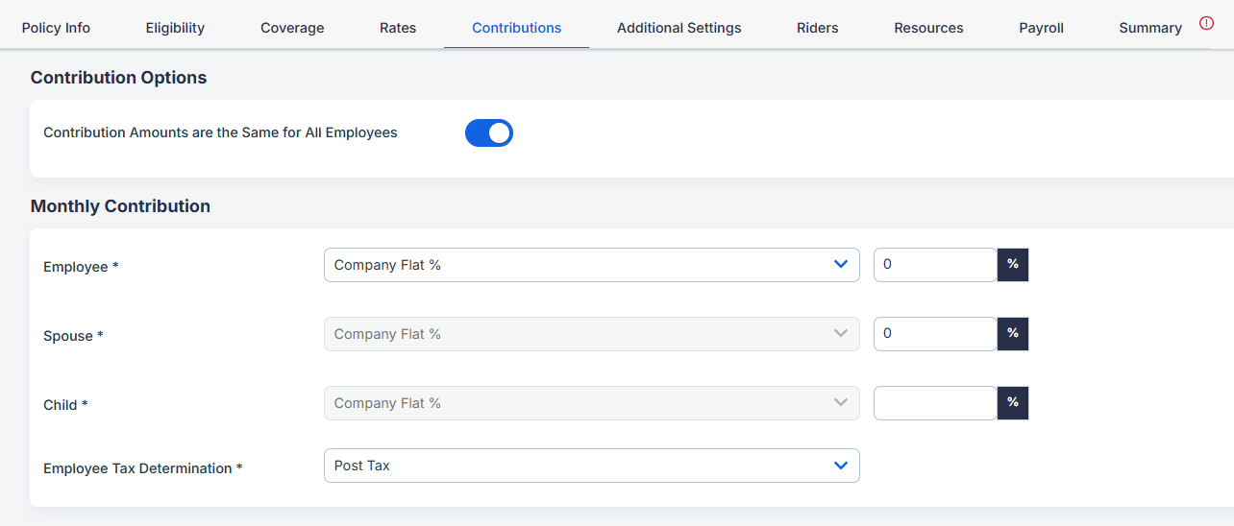View the Payroll tab

[x=1042, y=28]
